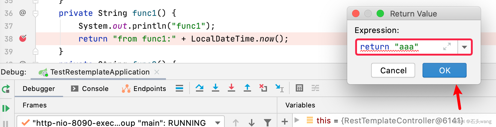Close the TestRestemplateApplication debug tab

point(157,72)
